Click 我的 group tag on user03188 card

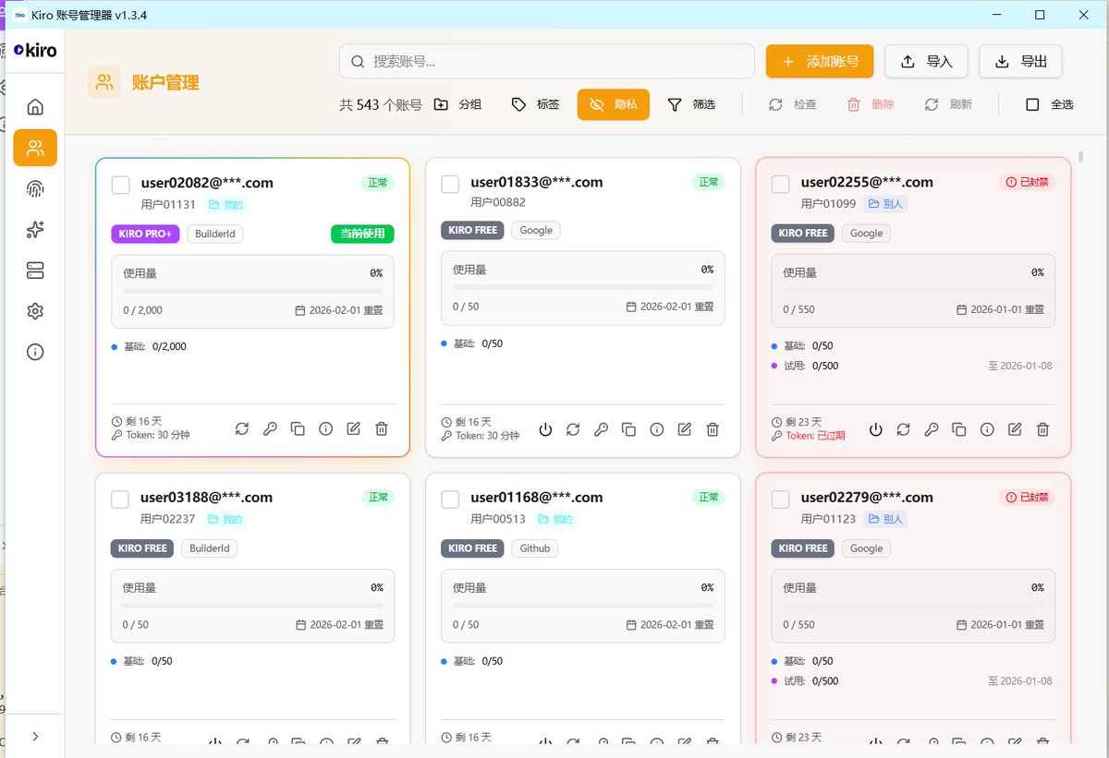[225, 519]
